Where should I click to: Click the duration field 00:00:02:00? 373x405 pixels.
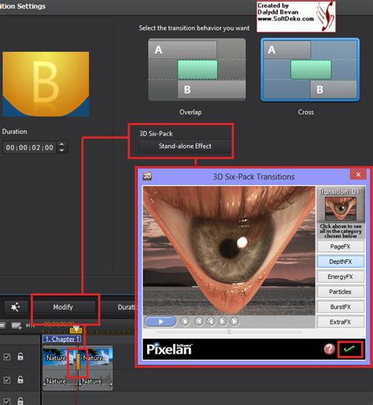pyautogui.click(x=30, y=147)
